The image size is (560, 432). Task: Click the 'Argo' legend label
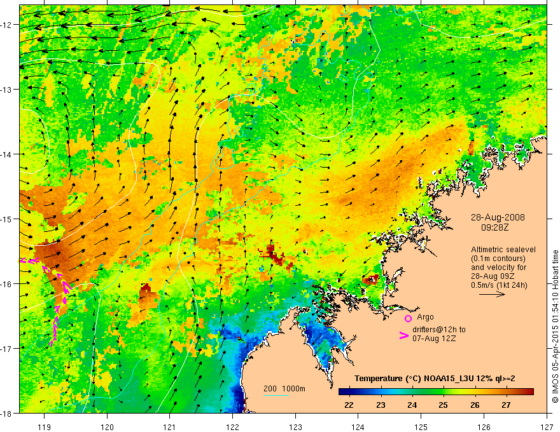point(425,317)
